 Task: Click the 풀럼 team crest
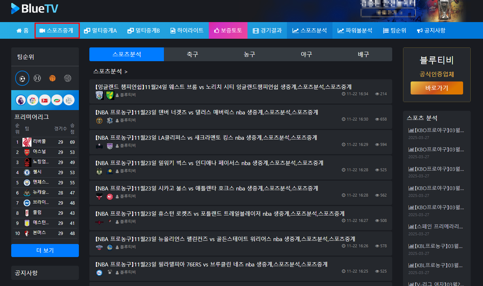(27, 213)
